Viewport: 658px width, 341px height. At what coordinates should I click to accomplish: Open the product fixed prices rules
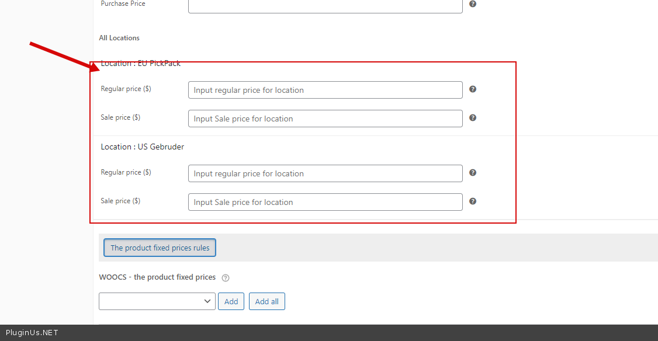[160, 248]
